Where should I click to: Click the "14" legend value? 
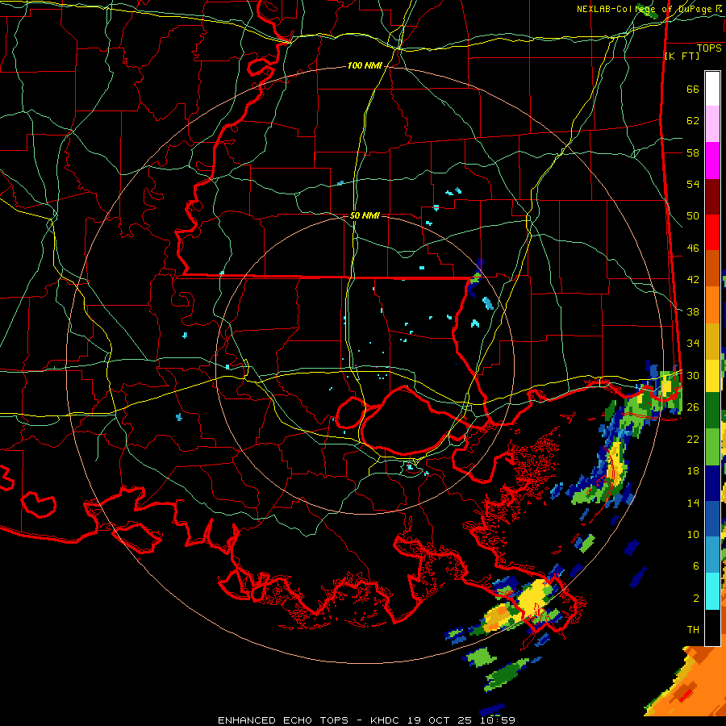pos(693,503)
